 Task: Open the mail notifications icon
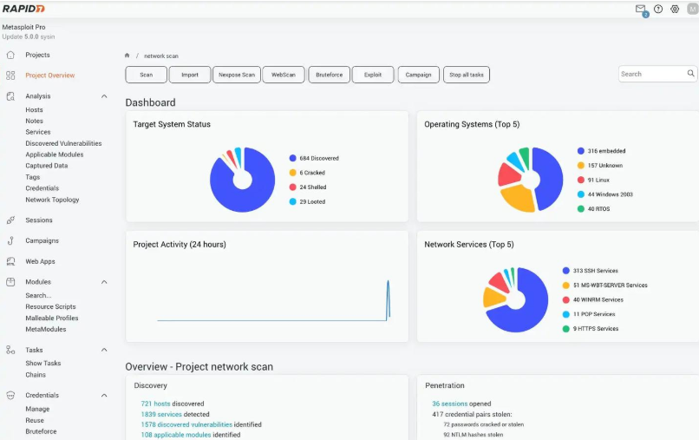point(640,9)
